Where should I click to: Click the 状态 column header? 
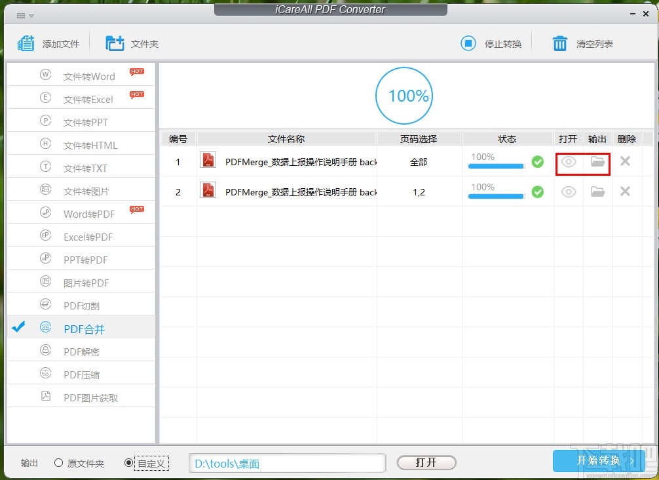[x=507, y=139]
